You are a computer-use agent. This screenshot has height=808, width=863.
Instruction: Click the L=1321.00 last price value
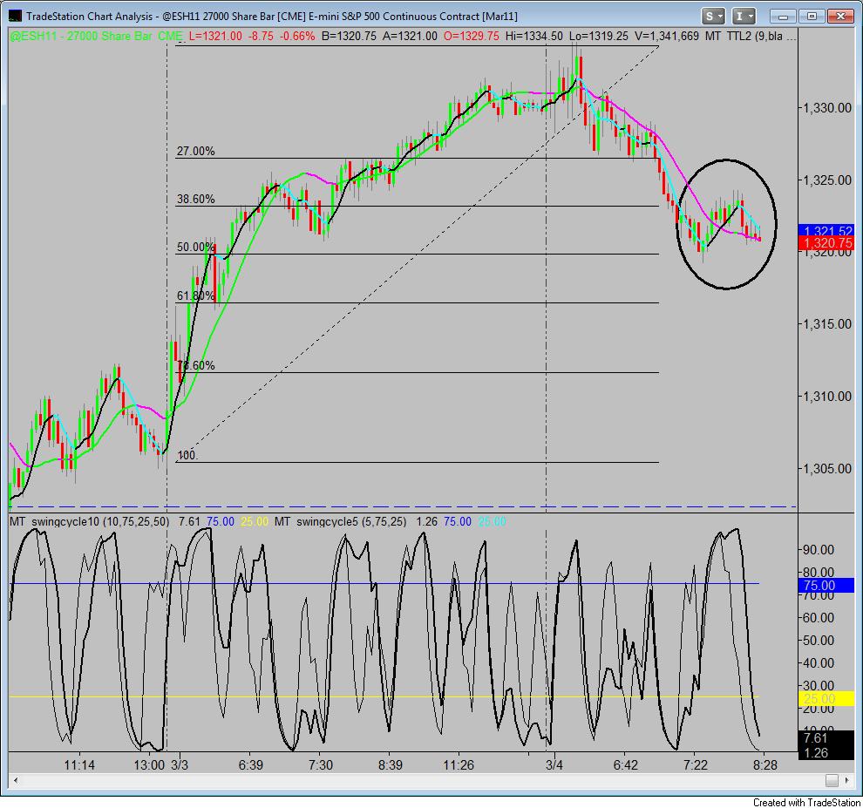click(215, 37)
